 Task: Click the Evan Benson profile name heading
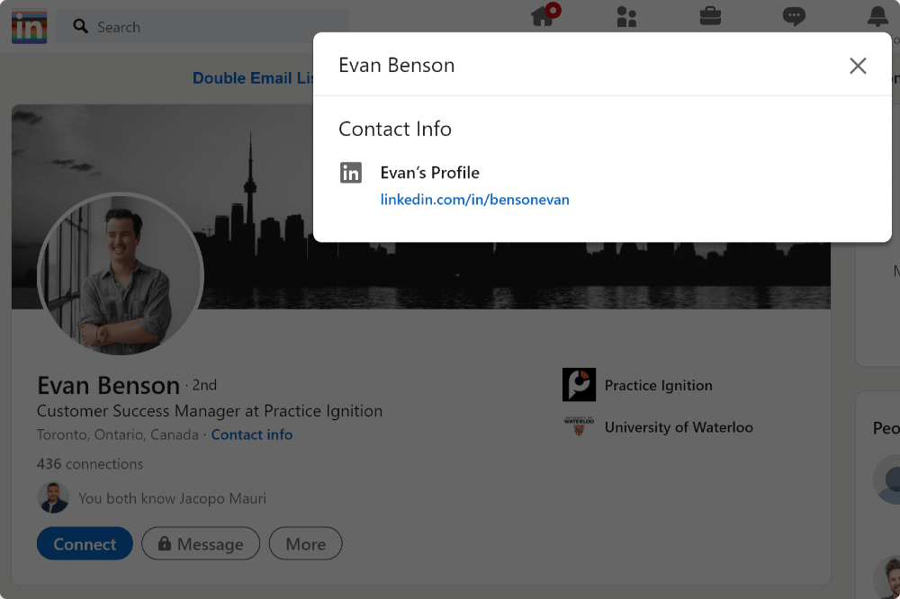click(109, 386)
